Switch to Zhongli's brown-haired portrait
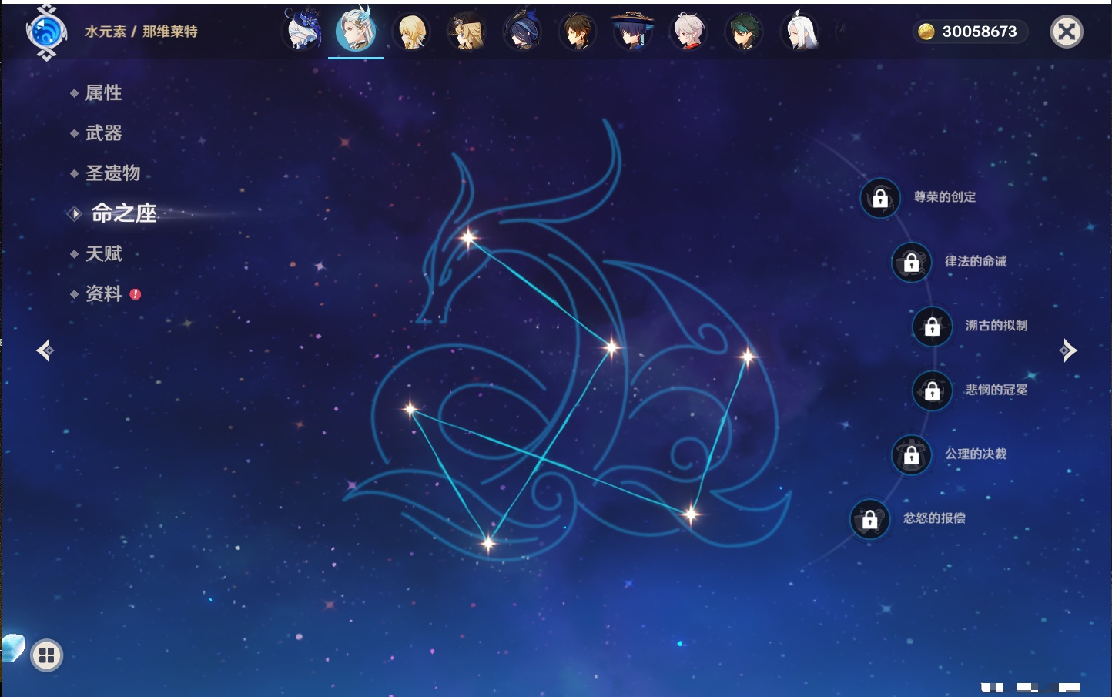The image size is (1112, 697). click(577, 32)
